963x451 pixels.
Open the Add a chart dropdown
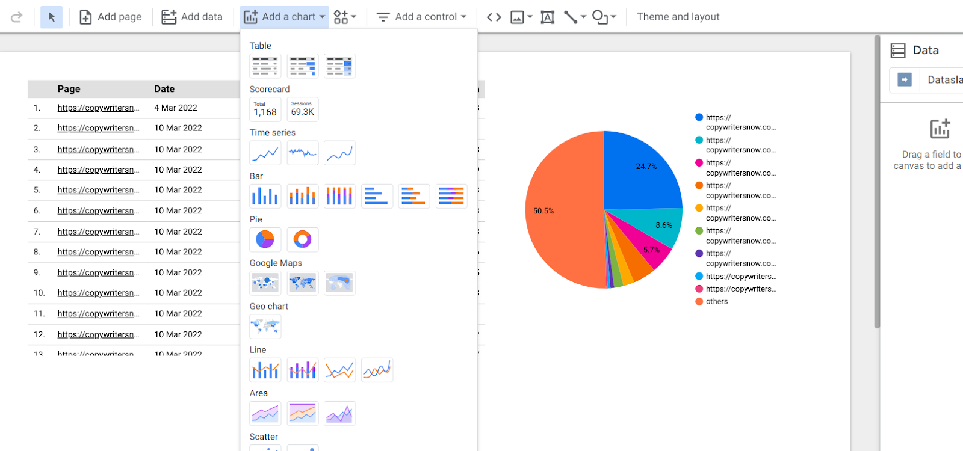(x=285, y=17)
